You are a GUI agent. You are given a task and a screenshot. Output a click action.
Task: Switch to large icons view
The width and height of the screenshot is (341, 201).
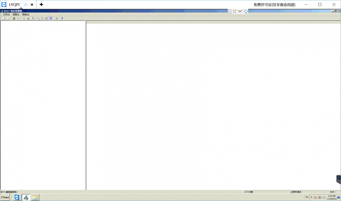[38, 18]
